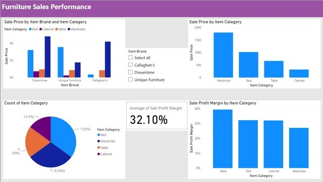Click the Cabinet legend swatch in top chart
The width and height of the screenshot is (323, 182).
tap(40, 29)
